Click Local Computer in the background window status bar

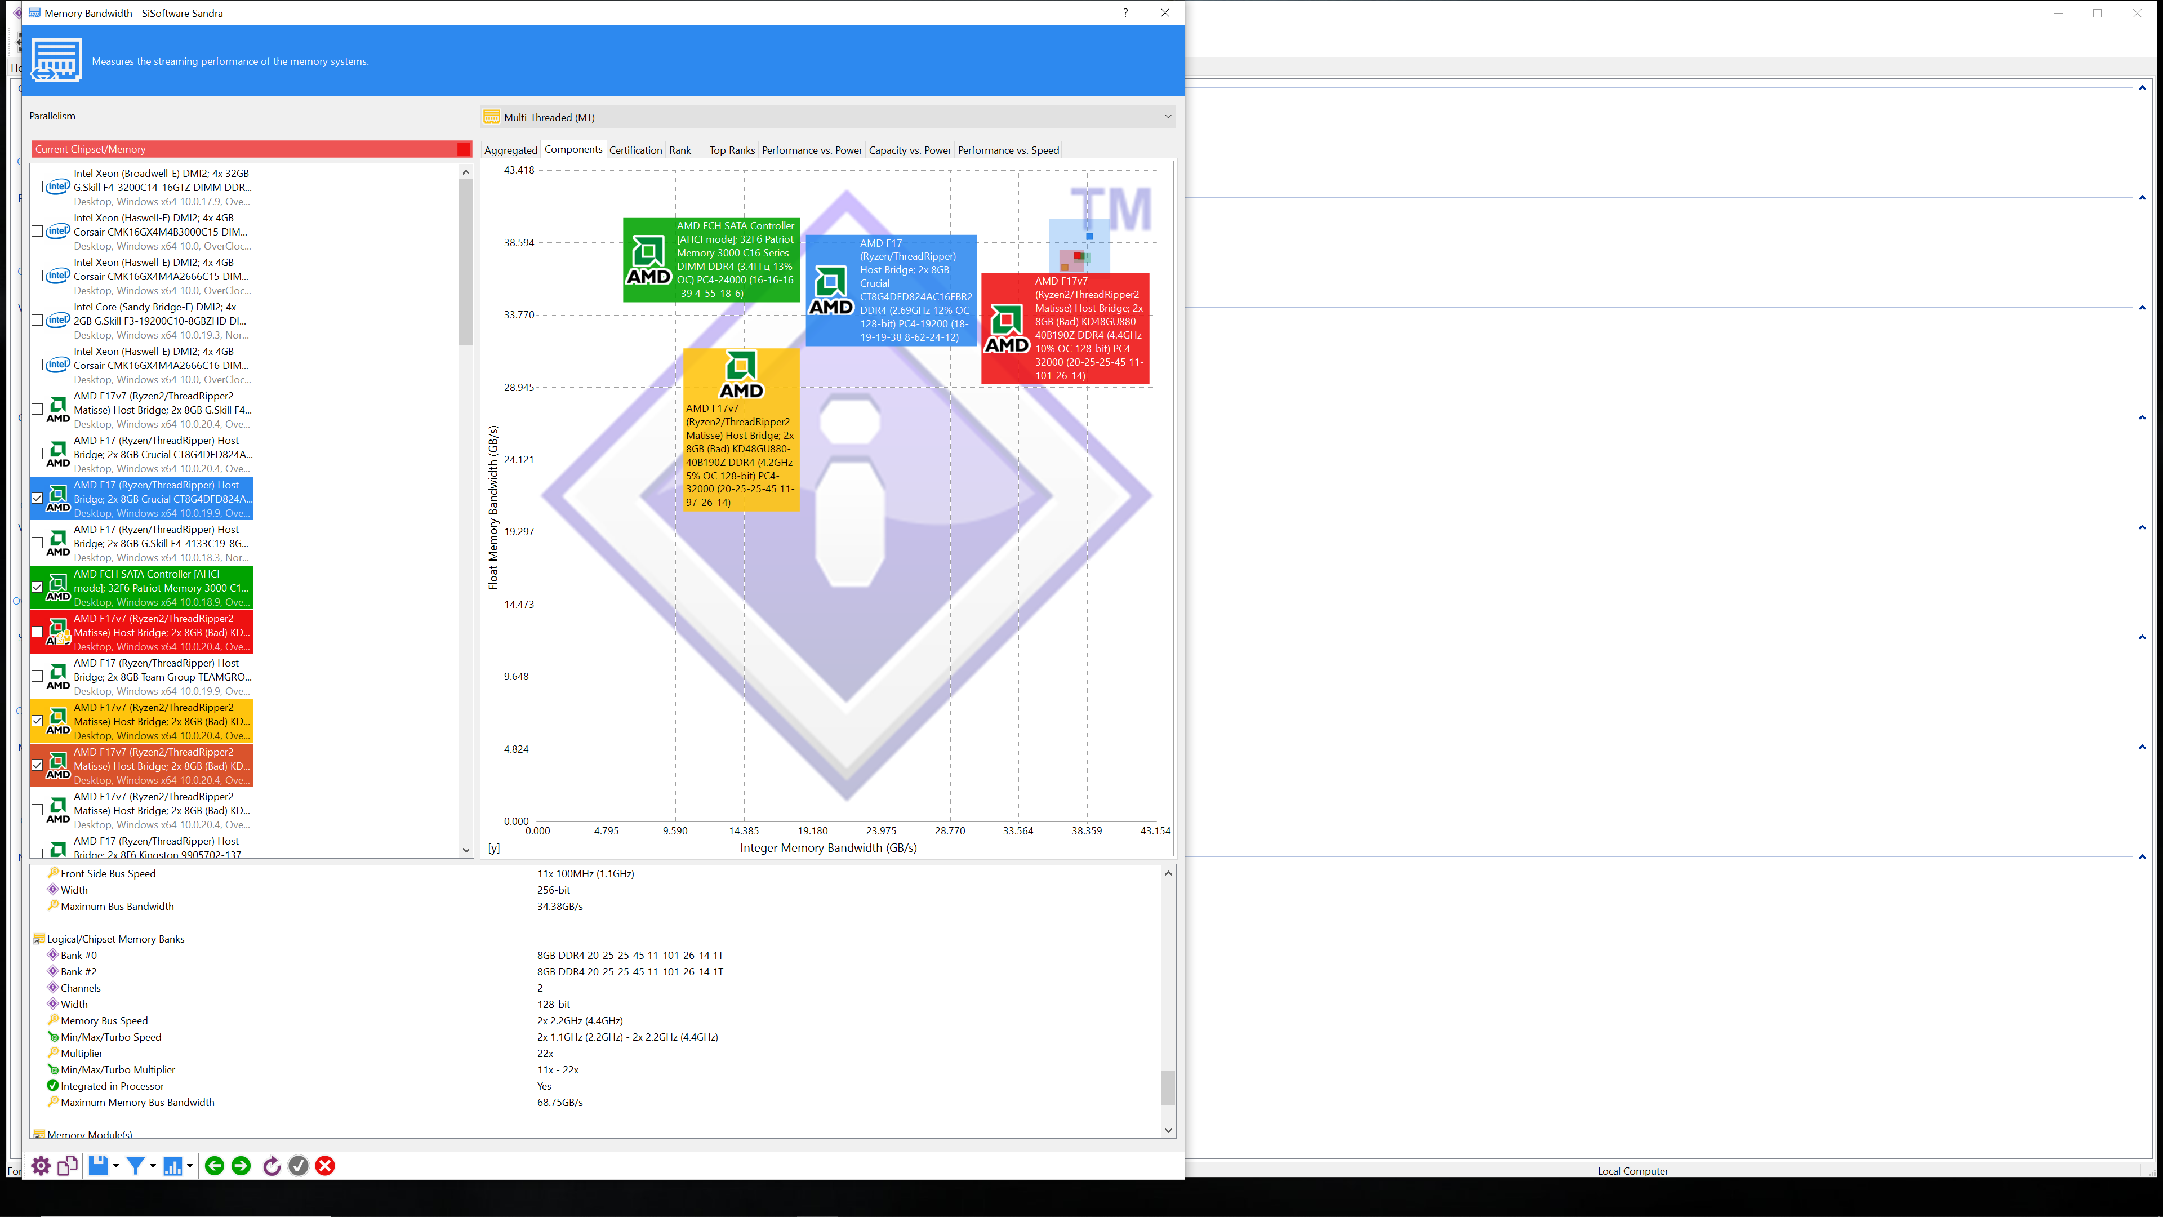(1632, 1171)
